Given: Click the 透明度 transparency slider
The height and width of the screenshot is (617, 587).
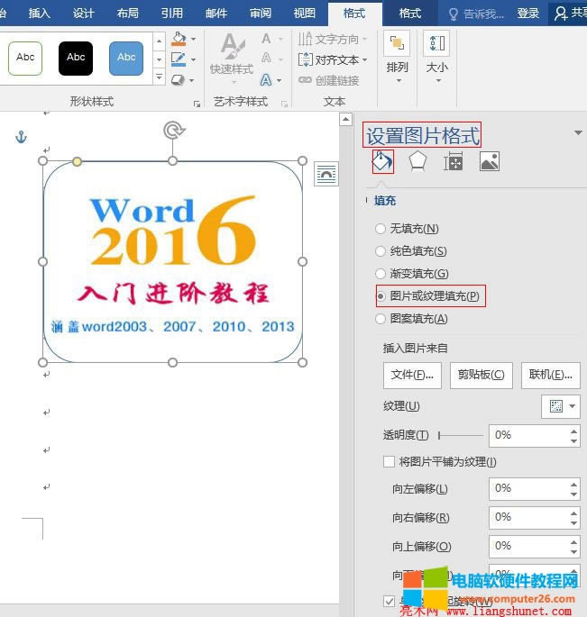Looking at the screenshot, I should point(460,435).
